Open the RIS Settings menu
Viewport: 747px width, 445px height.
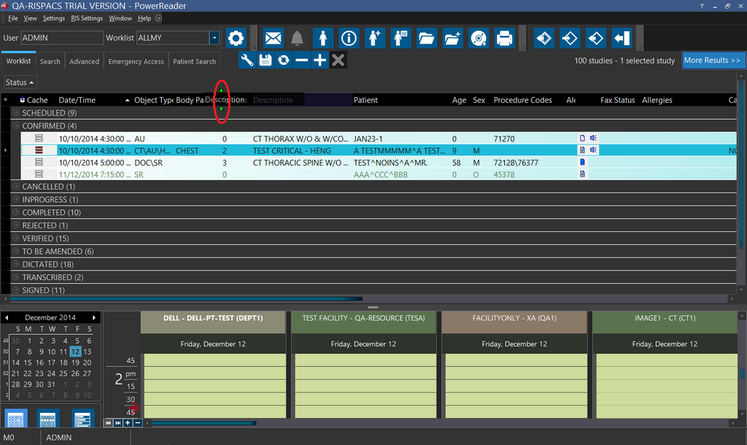point(87,18)
